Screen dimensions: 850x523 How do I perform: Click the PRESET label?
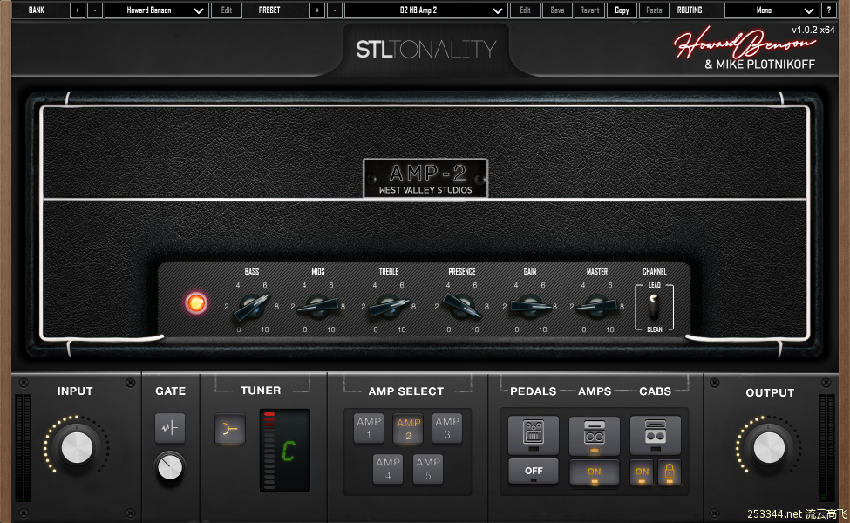click(x=269, y=10)
